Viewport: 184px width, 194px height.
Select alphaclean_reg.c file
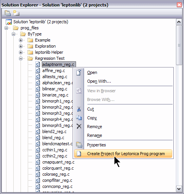click(58, 83)
